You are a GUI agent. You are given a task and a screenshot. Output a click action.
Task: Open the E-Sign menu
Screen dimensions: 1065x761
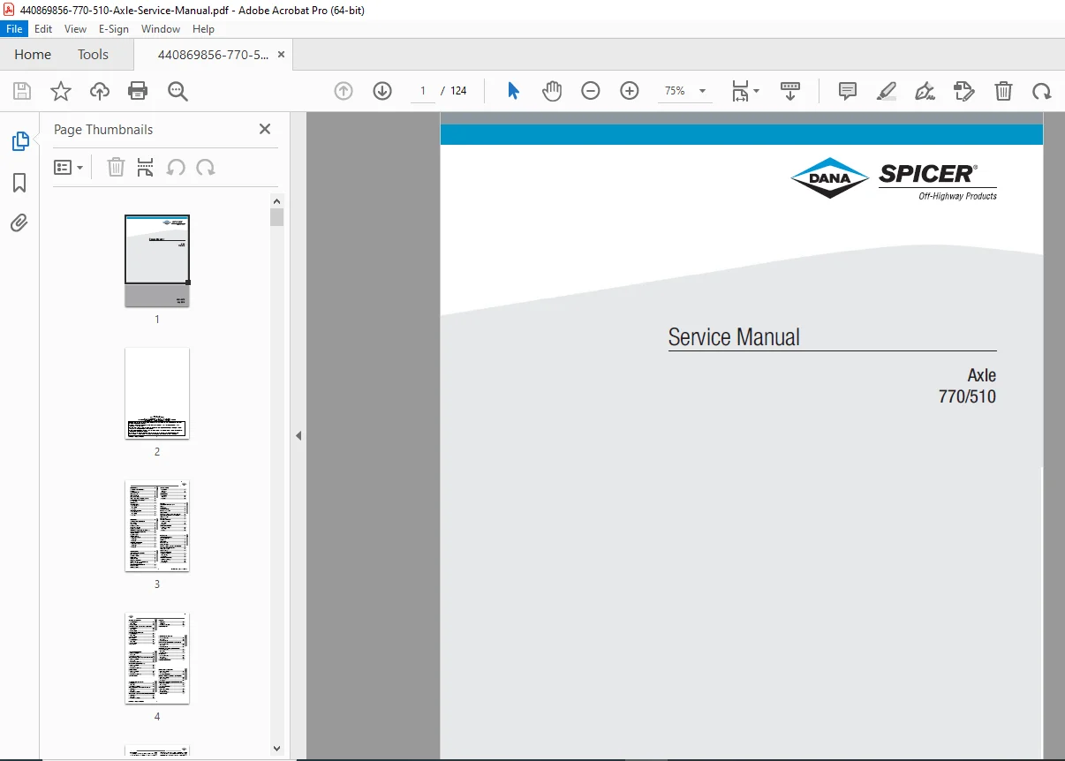114,29
